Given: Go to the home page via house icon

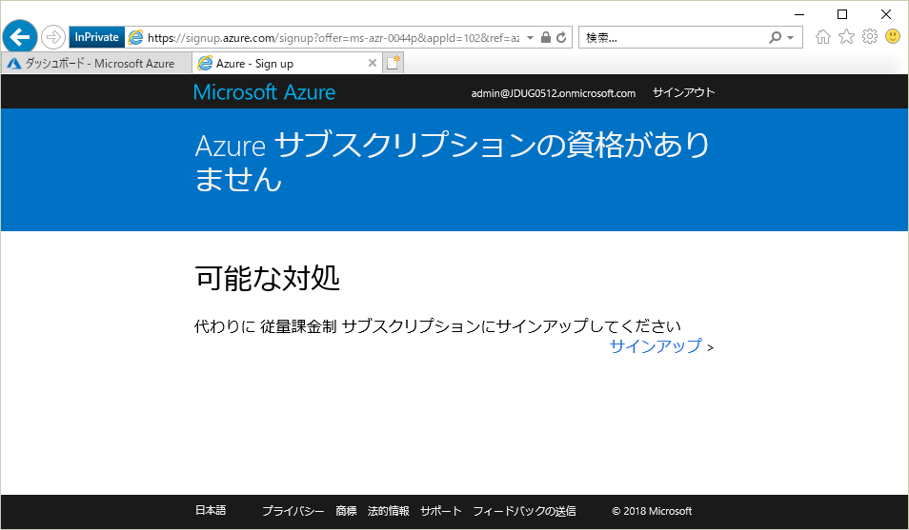Looking at the screenshot, I should coord(822,37).
